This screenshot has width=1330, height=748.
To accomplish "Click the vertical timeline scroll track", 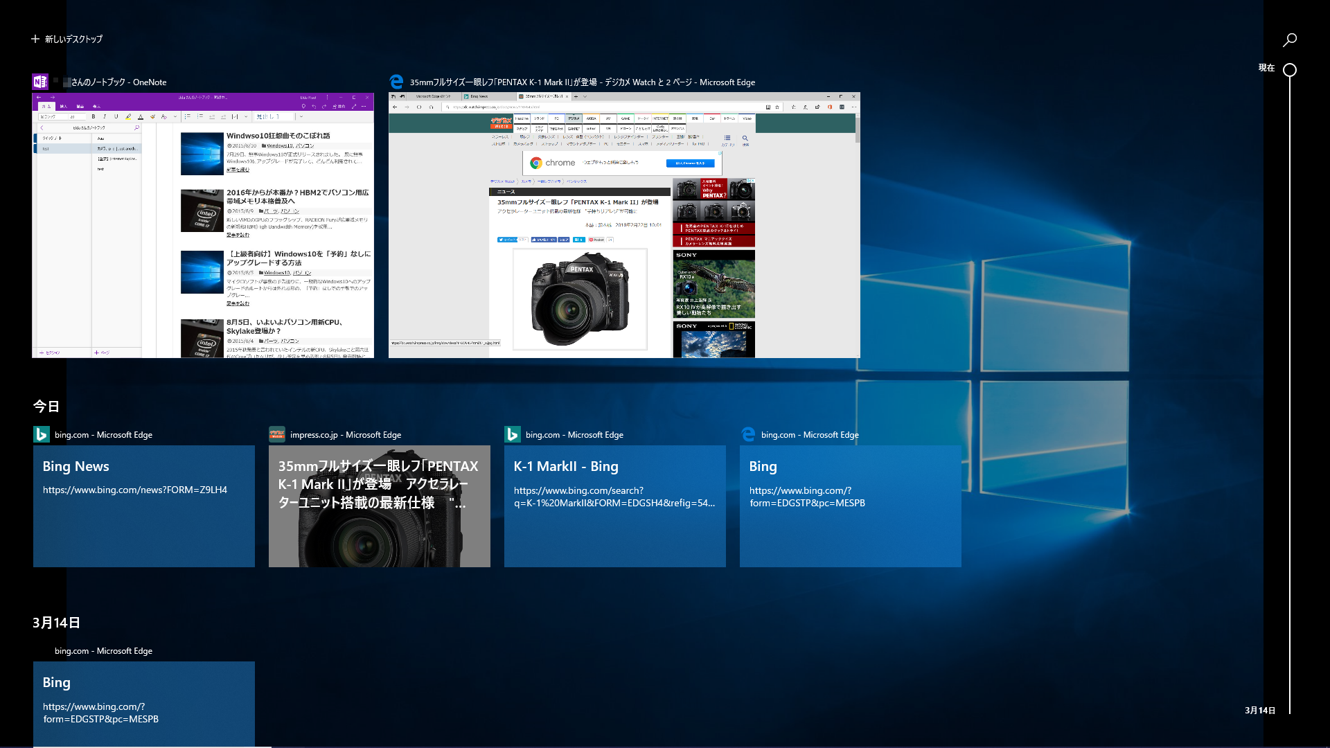I will pos(1290,395).
